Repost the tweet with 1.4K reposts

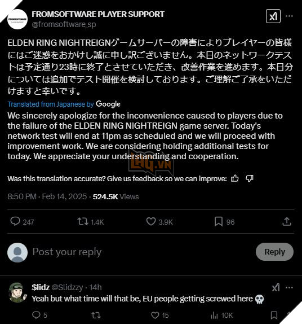tap(83, 221)
